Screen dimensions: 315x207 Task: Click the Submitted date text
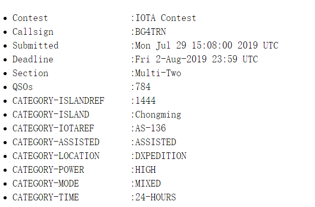pyautogui.click(x=207, y=45)
